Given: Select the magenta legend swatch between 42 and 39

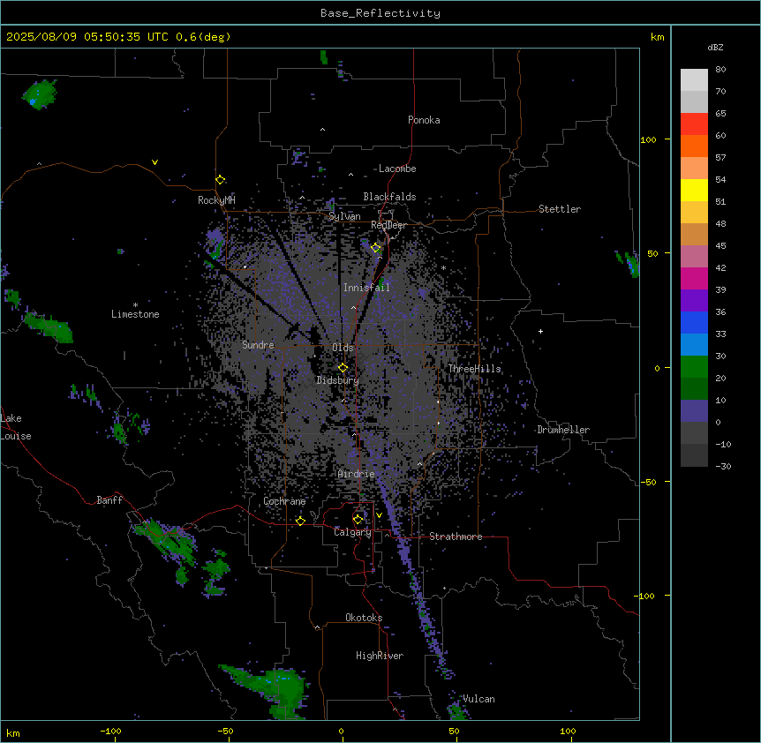Looking at the screenshot, I should pyautogui.click(x=694, y=278).
